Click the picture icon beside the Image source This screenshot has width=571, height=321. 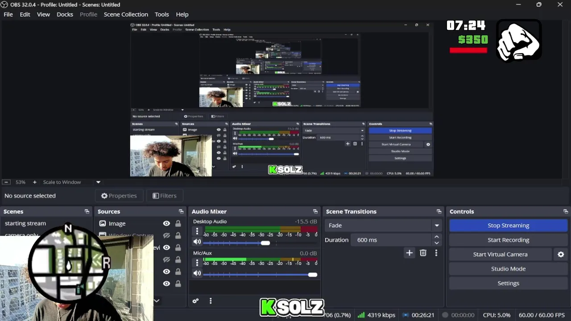[103, 223]
